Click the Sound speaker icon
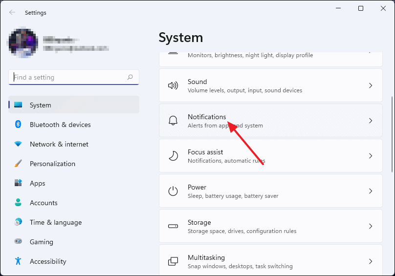Viewport: 395px width, 276px height. pyautogui.click(x=173, y=85)
